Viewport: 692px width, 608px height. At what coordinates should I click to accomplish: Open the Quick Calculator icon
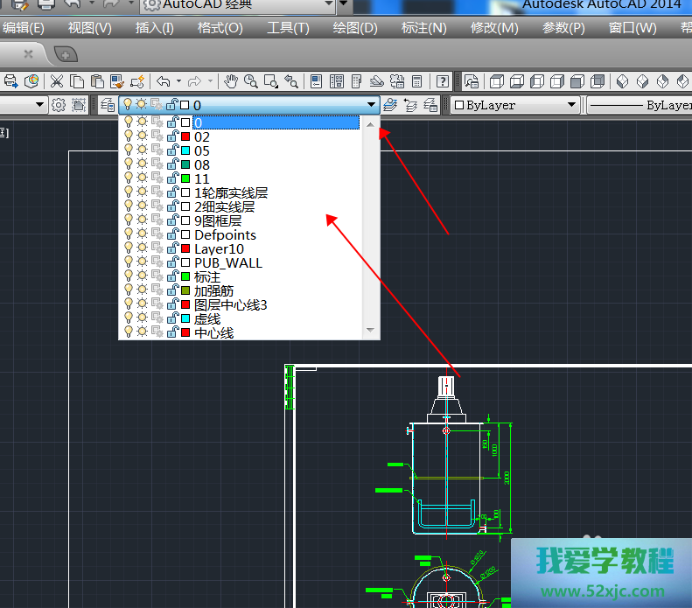[x=418, y=81]
